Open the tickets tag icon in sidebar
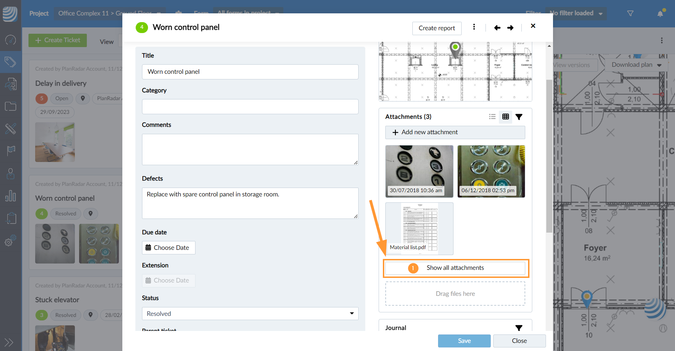 [11, 62]
